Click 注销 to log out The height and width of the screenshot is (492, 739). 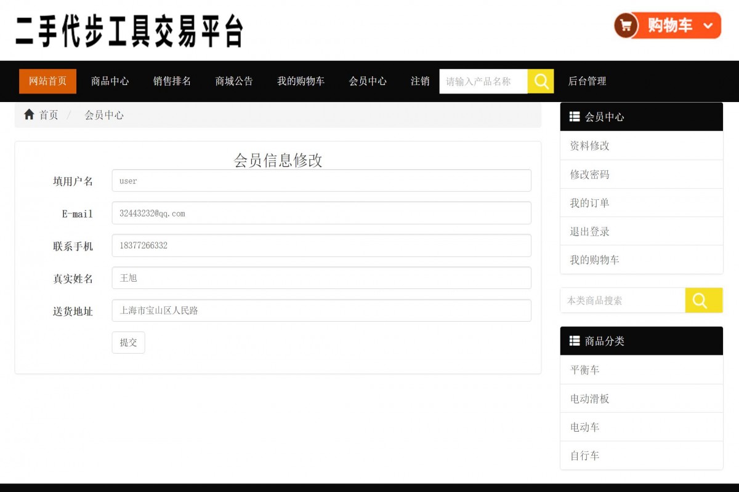tap(421, 81)
